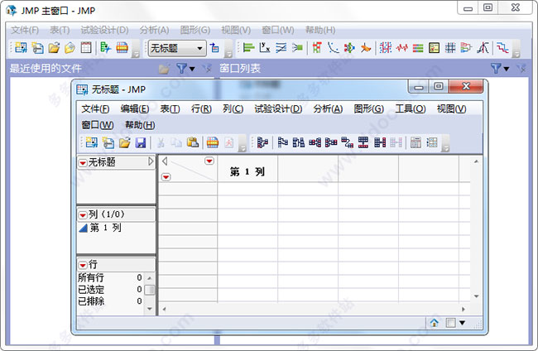Click 已排除 entry in rows panel
Screen dimensions: 538x351
point(91,301)
